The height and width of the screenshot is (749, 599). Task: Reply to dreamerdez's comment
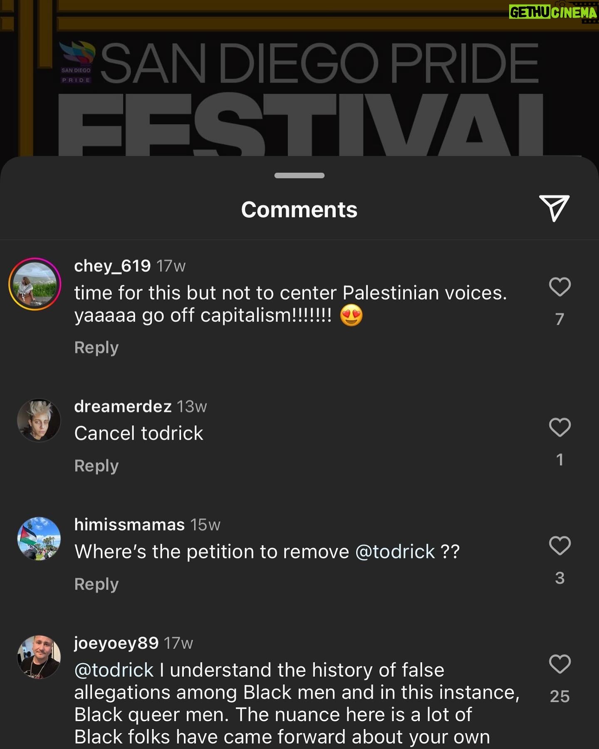pos(97,466)
